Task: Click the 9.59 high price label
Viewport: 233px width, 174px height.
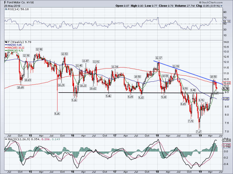Action: pyautogui.click(x=185, y=89)
